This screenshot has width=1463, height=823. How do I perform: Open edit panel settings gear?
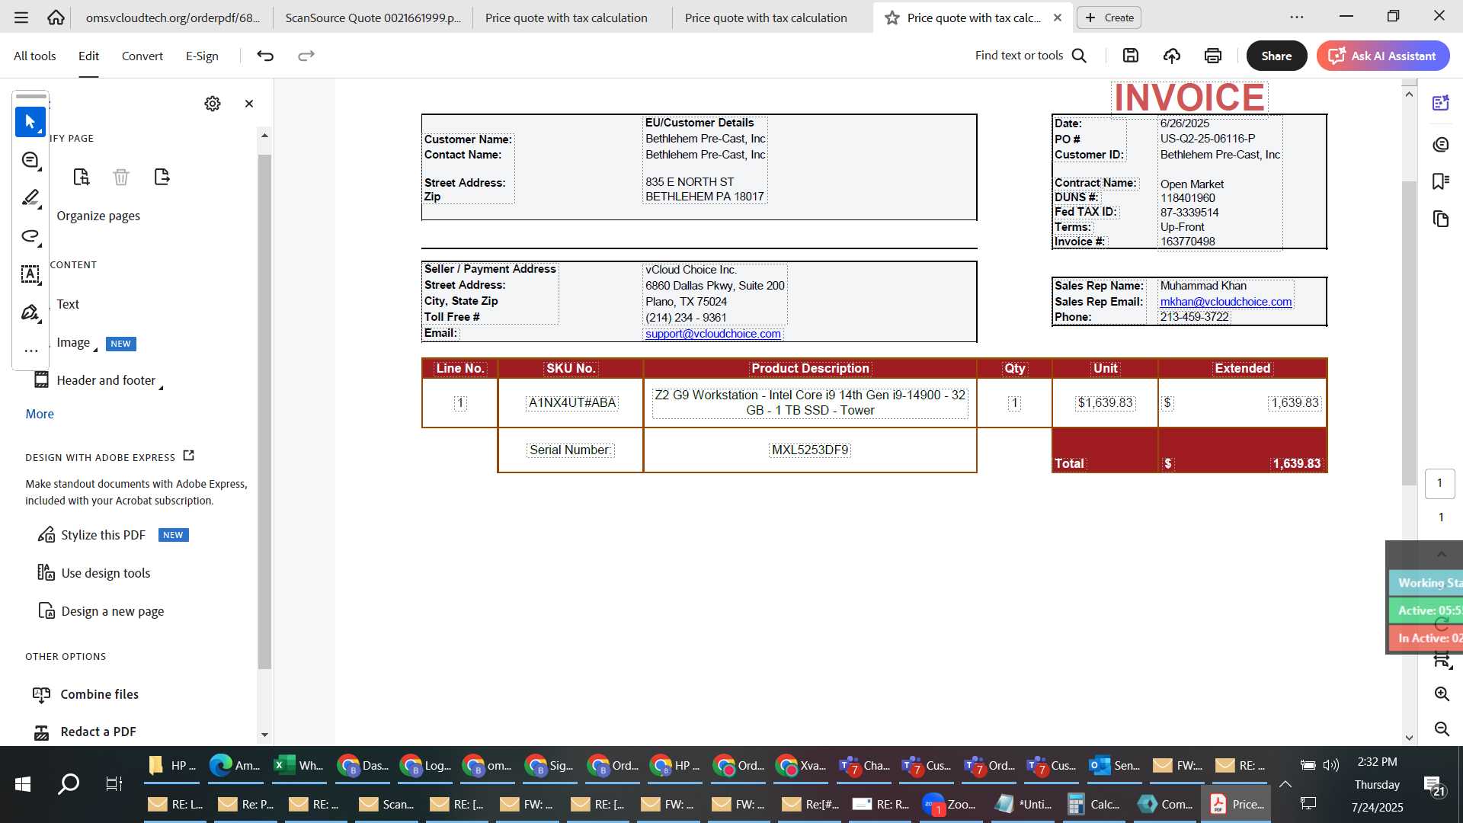pyautogui.click(x=213, y=104)
